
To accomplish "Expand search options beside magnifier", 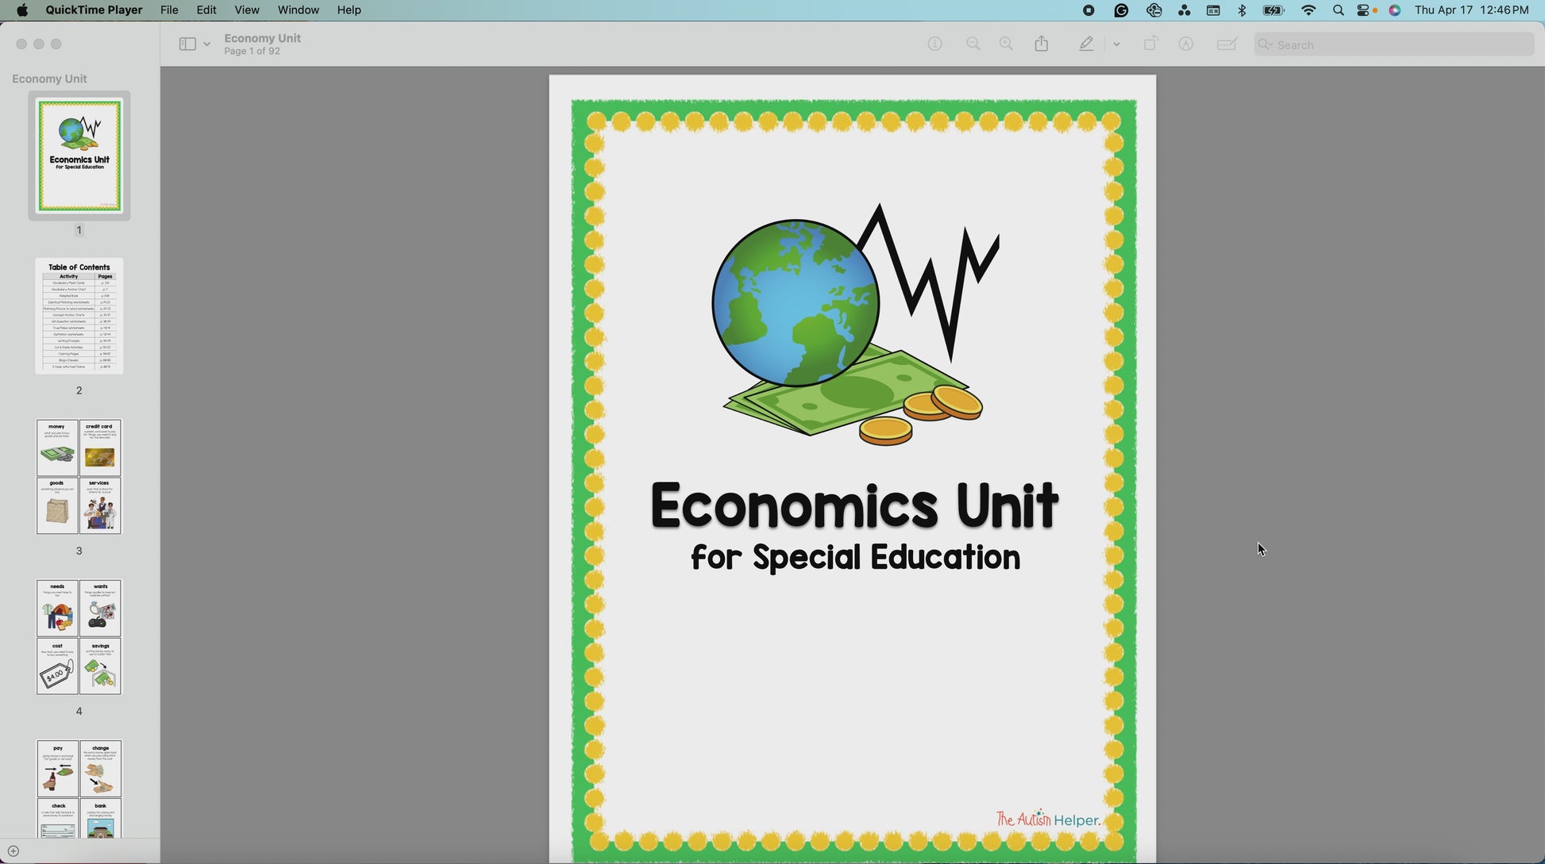I will pos(1266,44).
